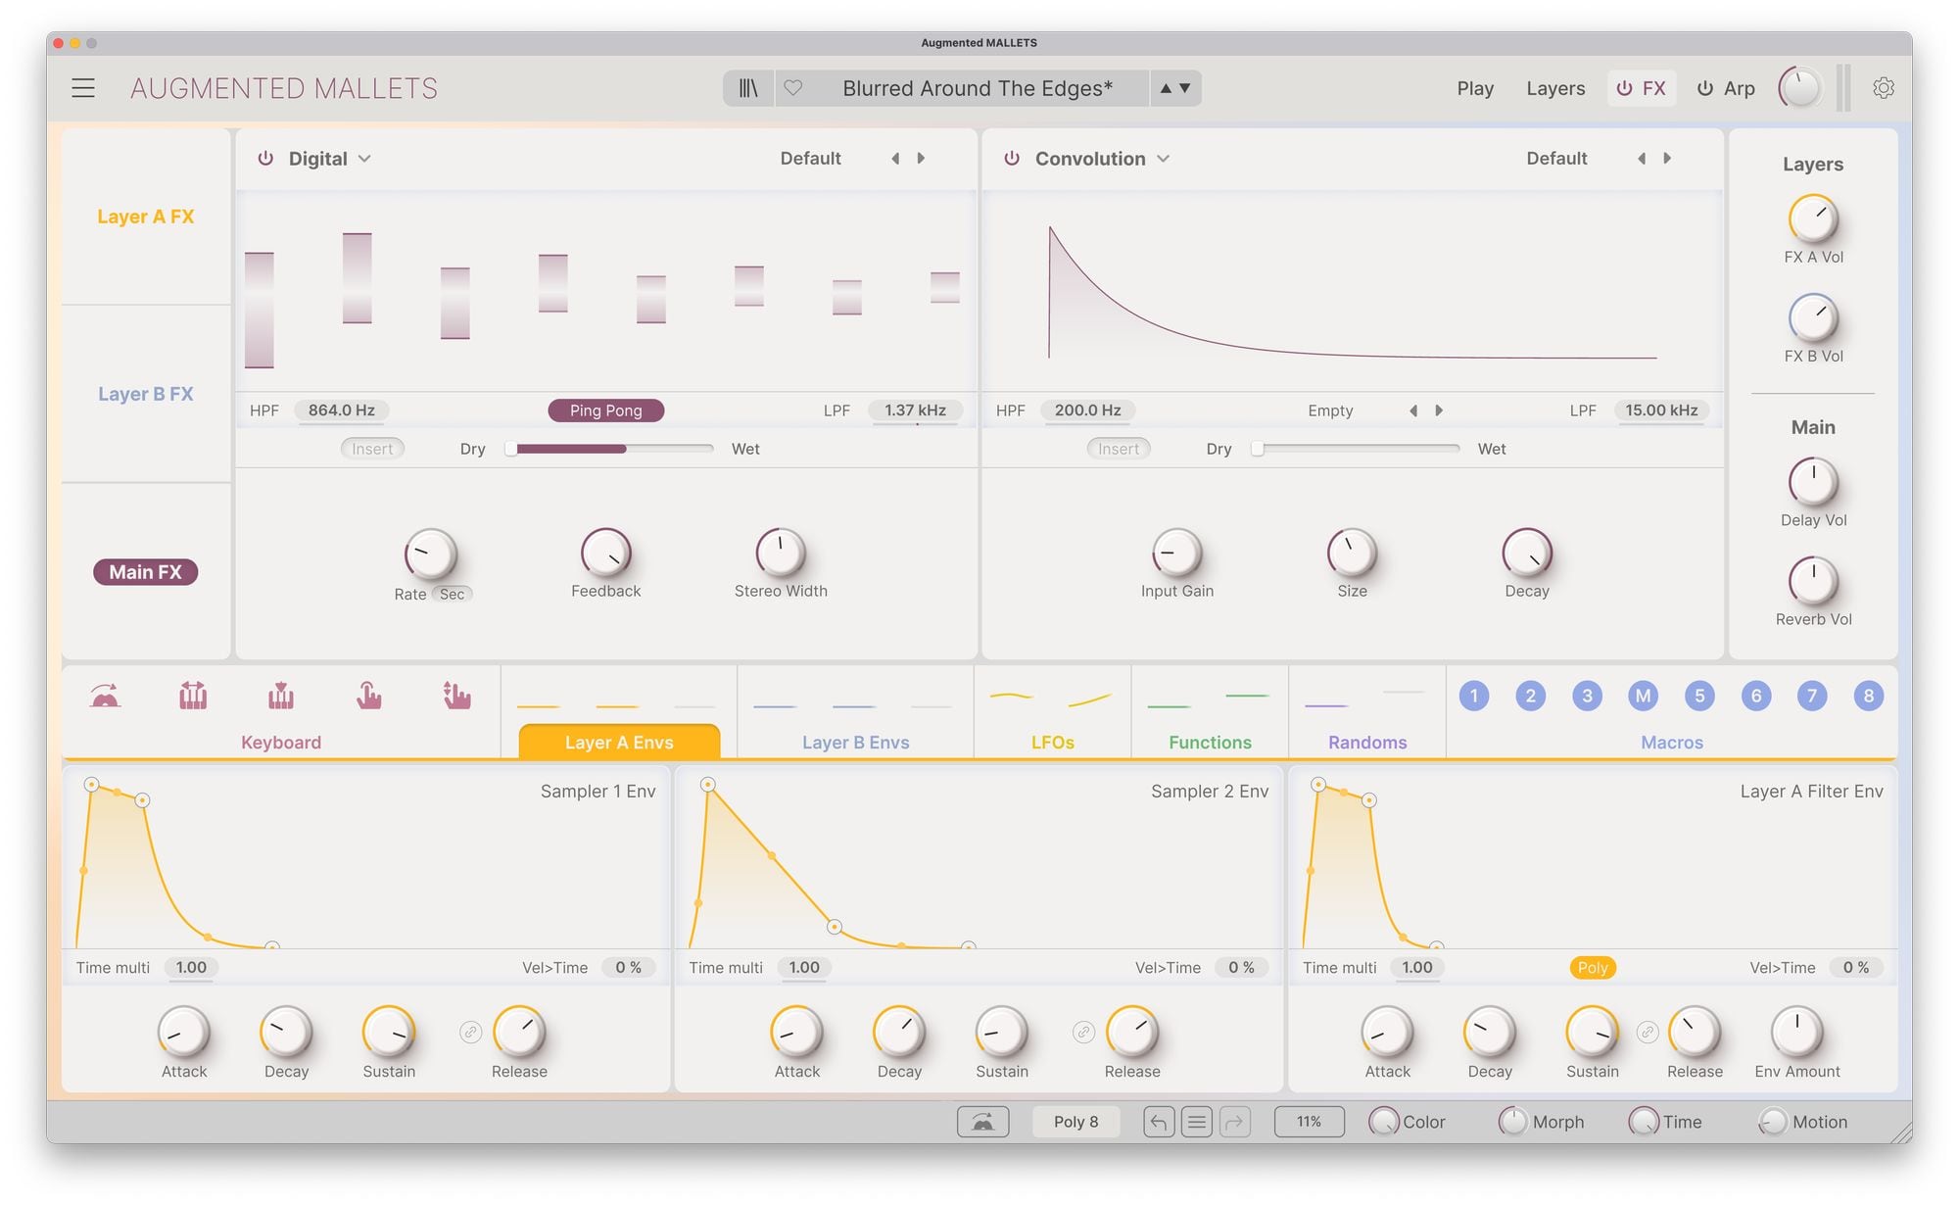The height and width of the screenshot is (1205, 1959).
Task: Select the previous Convolution preset
Action: 1642,159
